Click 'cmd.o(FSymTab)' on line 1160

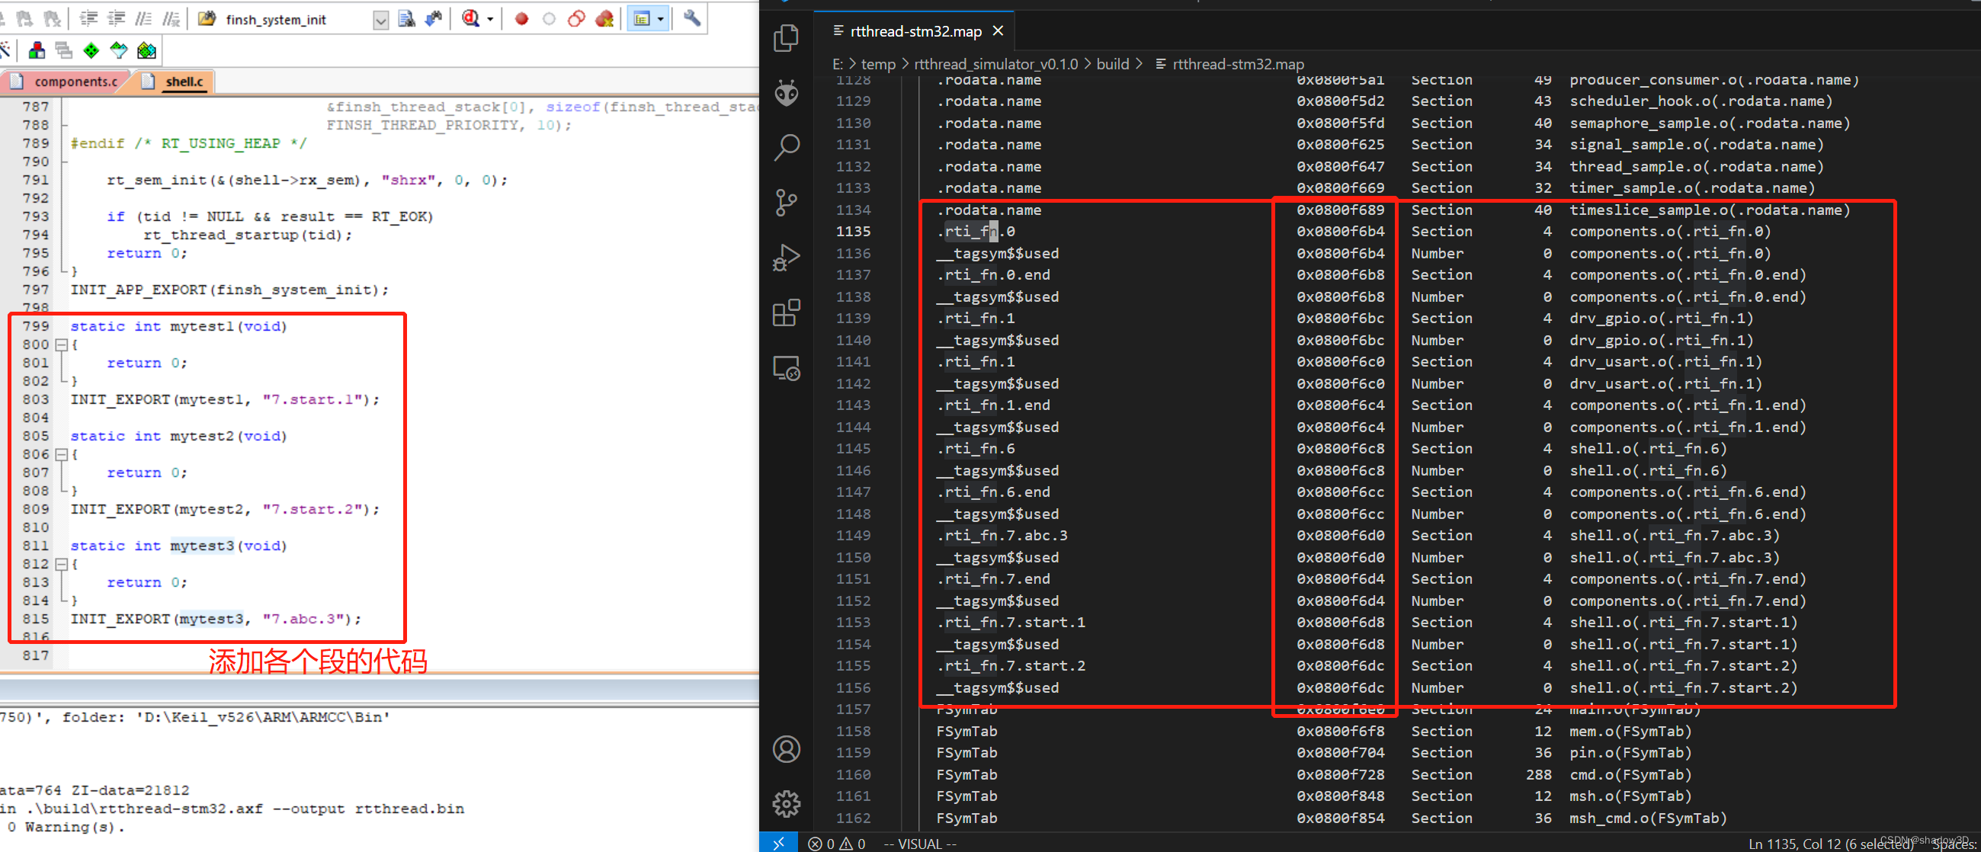[1630, 775]
